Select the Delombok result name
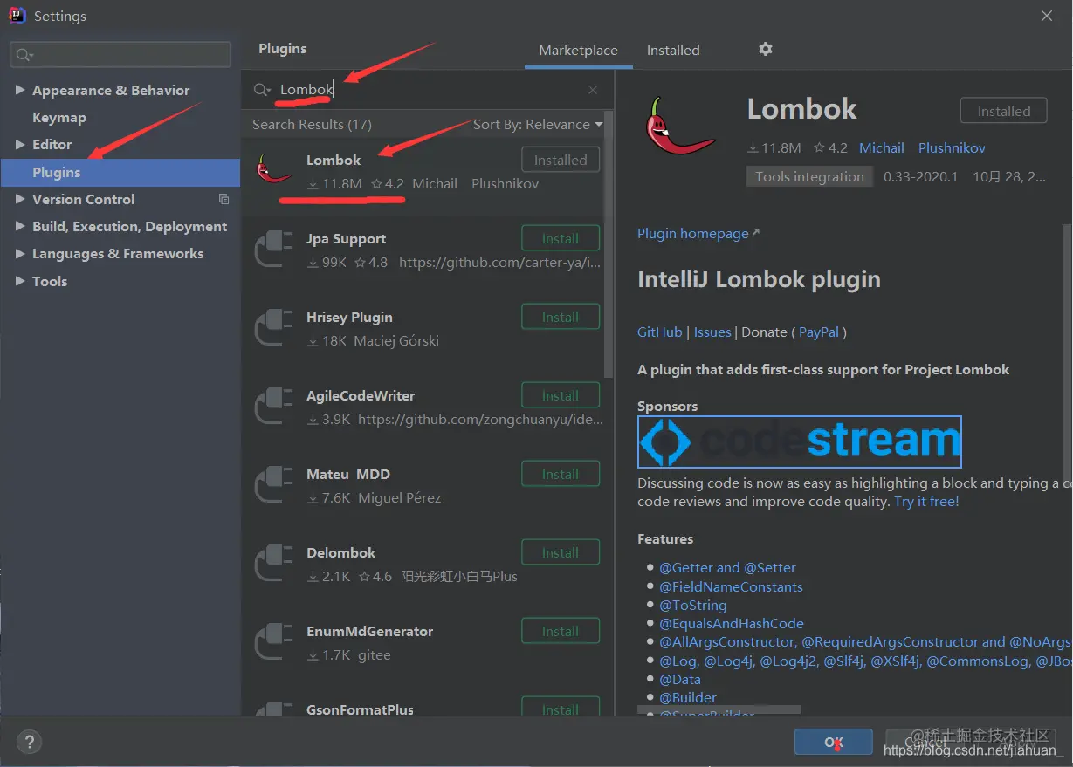This screenshot has width=1073, height=767. click(x=340, y=552)
